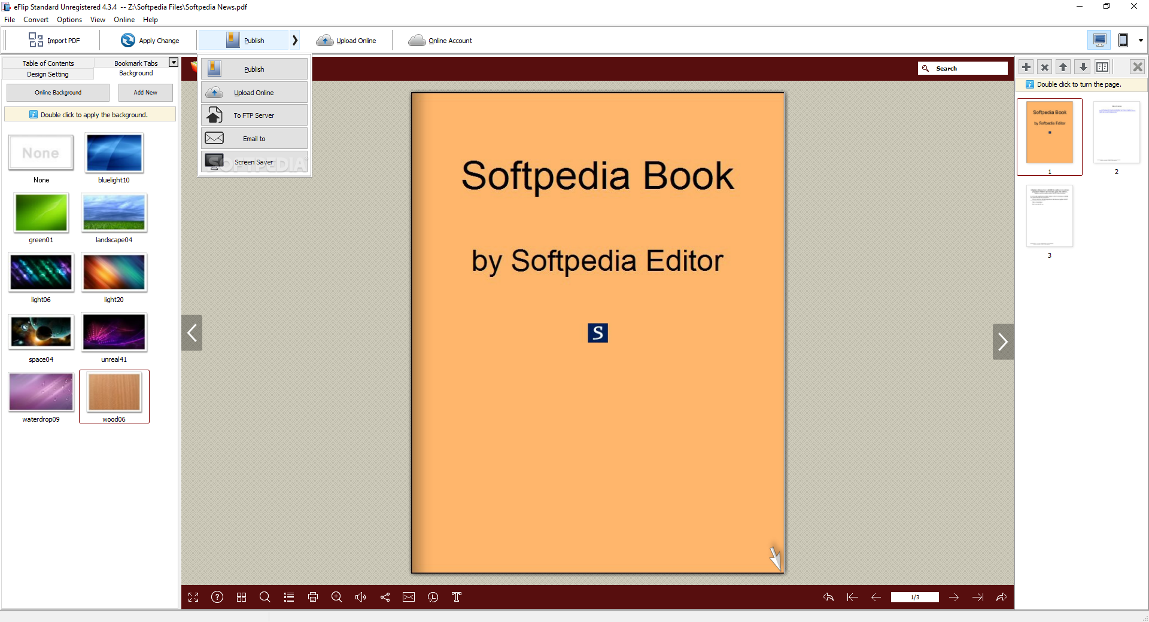Flip to the previous page with left arrow
This screenshot has height=622, width=1149.
tap(192, 333)
